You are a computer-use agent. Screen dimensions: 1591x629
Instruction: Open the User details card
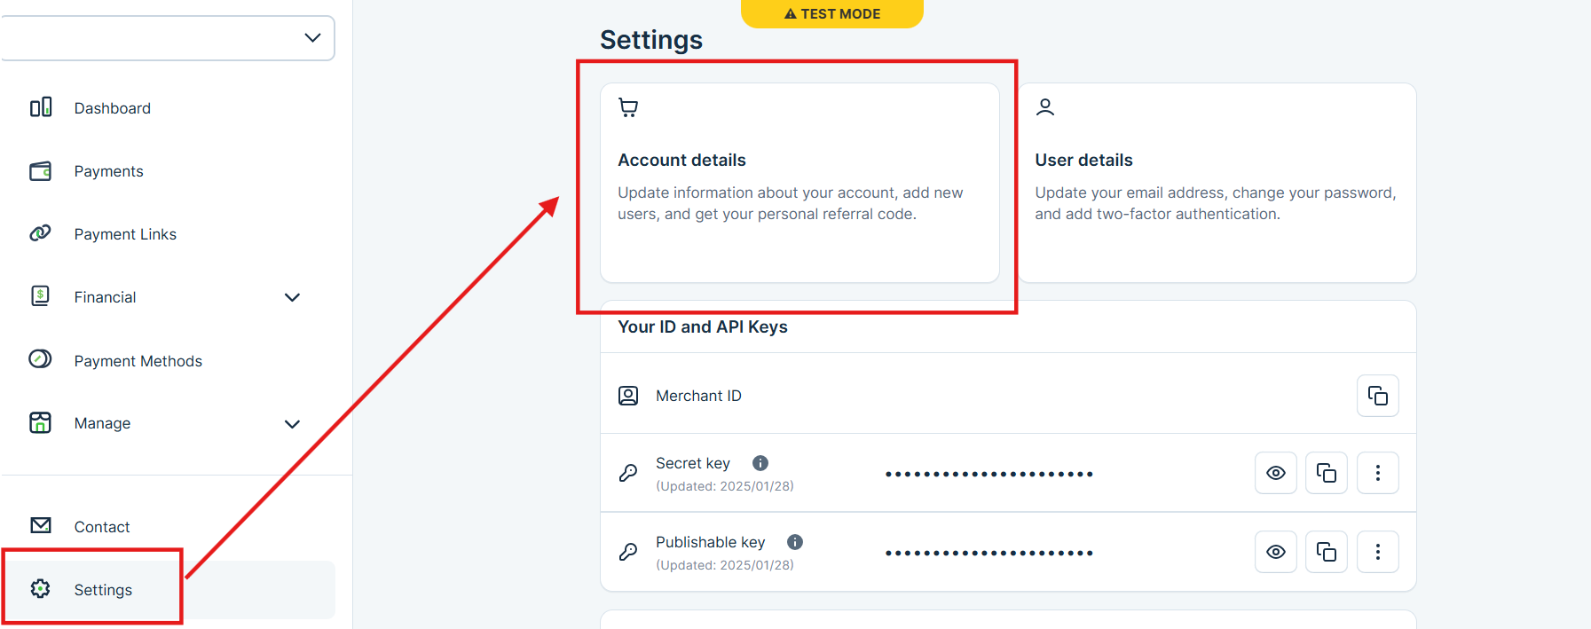[1216, 183]
